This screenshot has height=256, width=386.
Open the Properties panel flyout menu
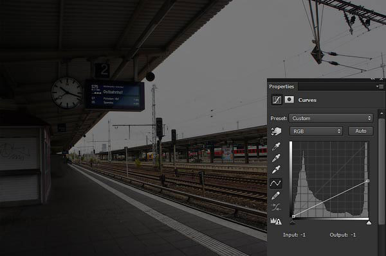pos(380,87)
